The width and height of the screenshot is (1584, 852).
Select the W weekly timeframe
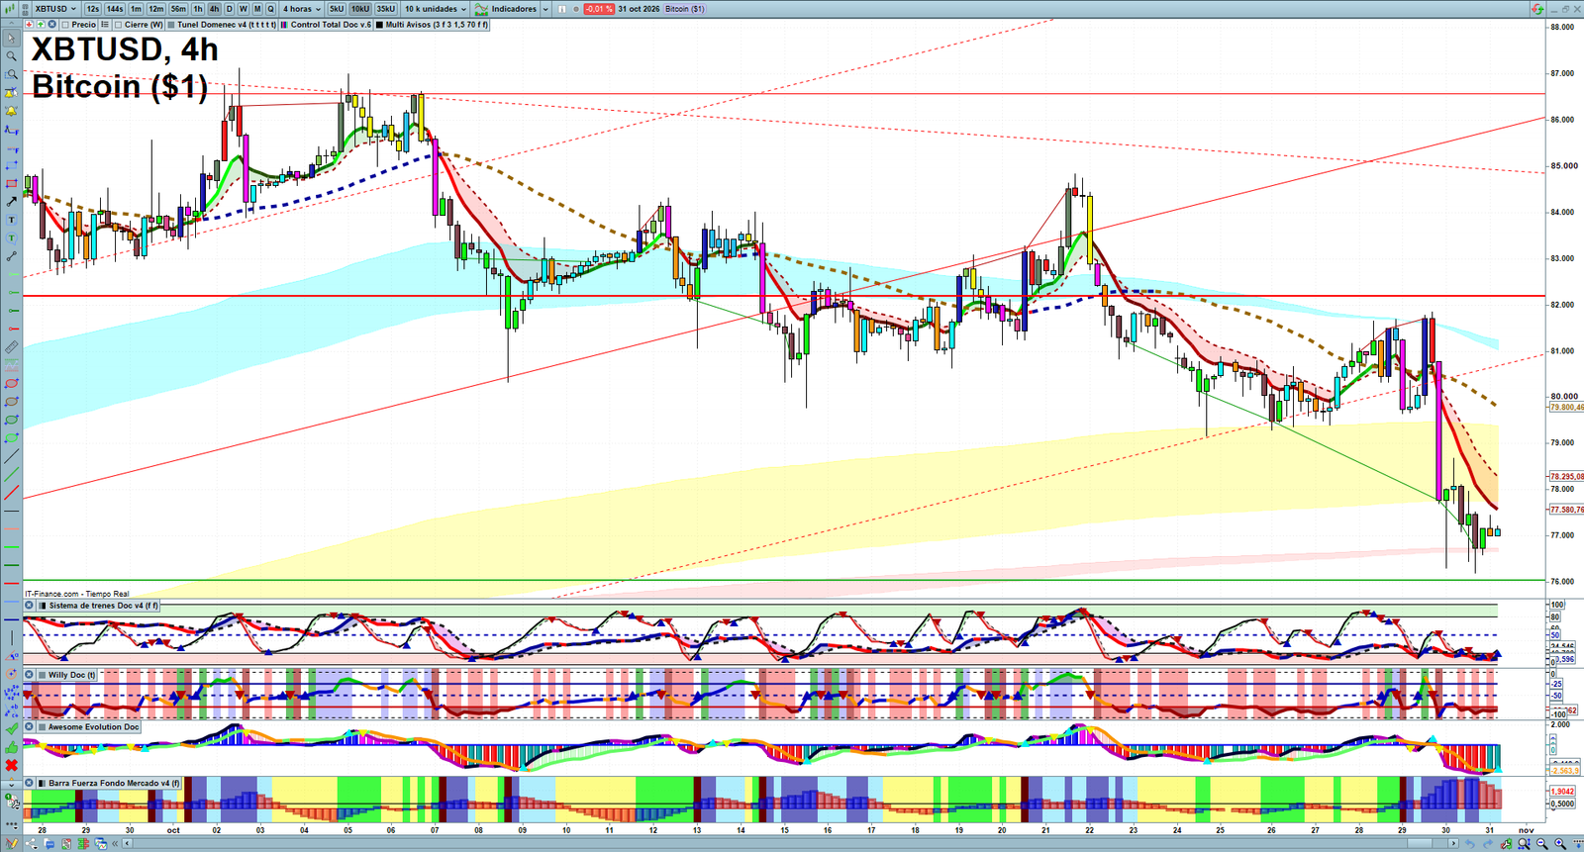[x=244, y=9]
